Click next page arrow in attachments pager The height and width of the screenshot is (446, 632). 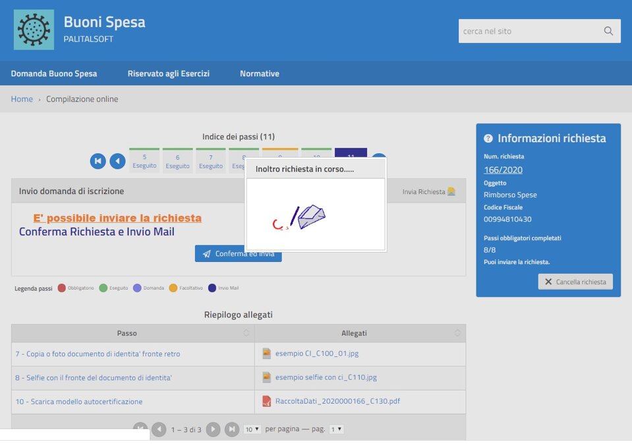213,430
